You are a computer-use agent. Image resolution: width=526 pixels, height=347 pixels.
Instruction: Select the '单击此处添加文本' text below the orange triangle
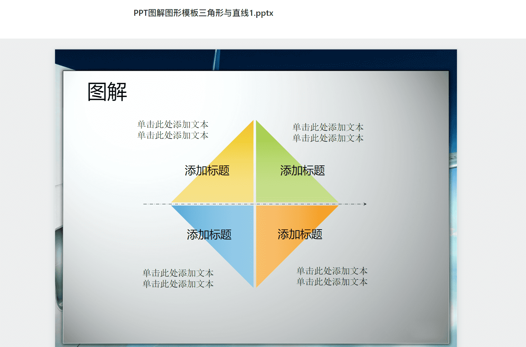tap(332, 276)
